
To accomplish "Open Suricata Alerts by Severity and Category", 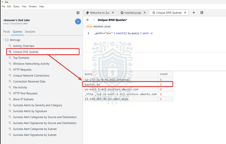I will coord(38,105).
